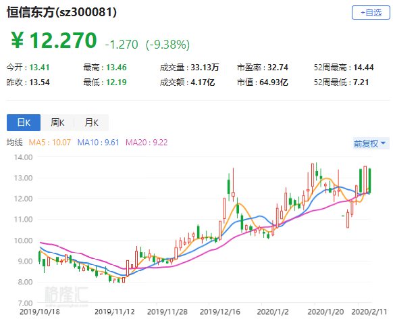Switch to the 月K monthly chart tab
This screenshot has height=319, width=393.
pos(91,122)
